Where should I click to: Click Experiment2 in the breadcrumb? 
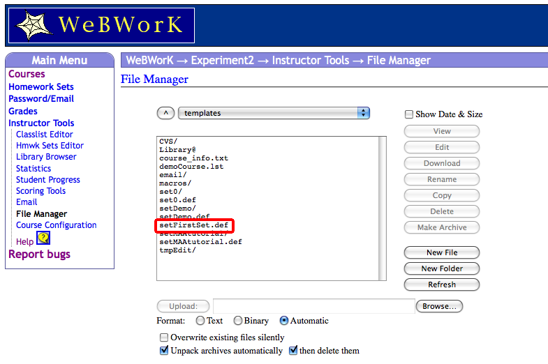point(222,61)
